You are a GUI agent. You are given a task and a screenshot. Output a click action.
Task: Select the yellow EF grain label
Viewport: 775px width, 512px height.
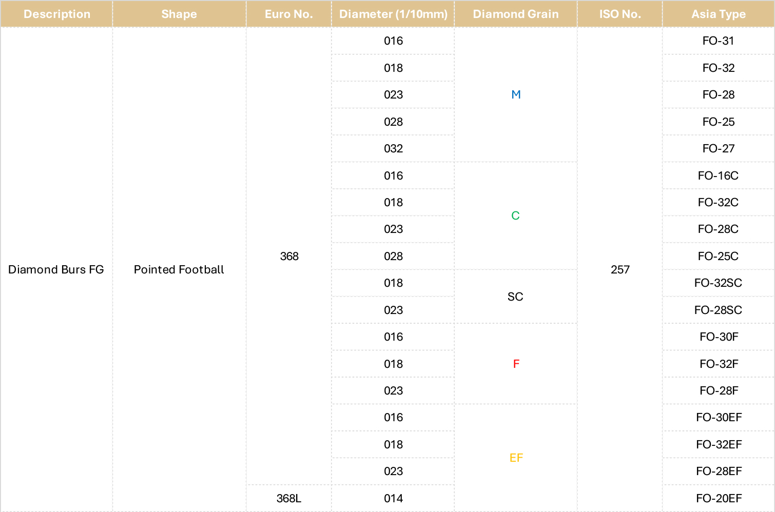click(x=516, y=458)
